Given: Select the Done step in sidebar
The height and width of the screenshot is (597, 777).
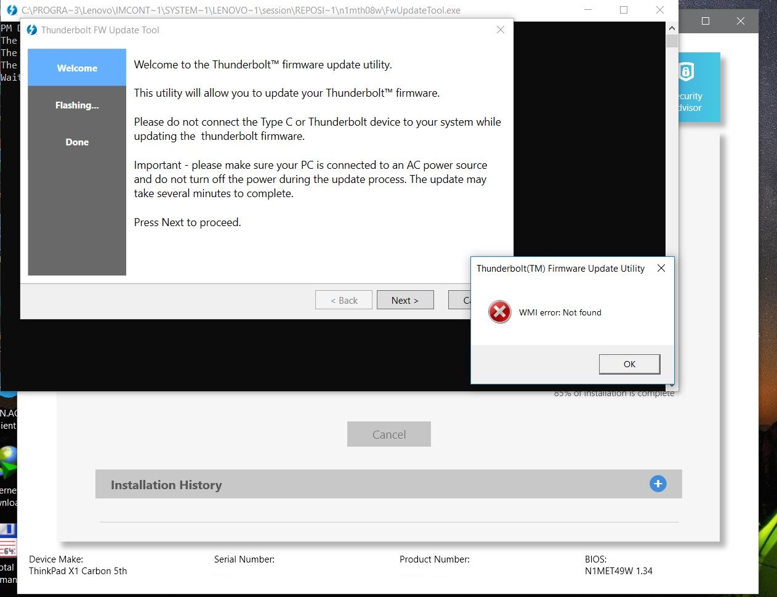Looking at the screenshot, I should click(77, 142).
